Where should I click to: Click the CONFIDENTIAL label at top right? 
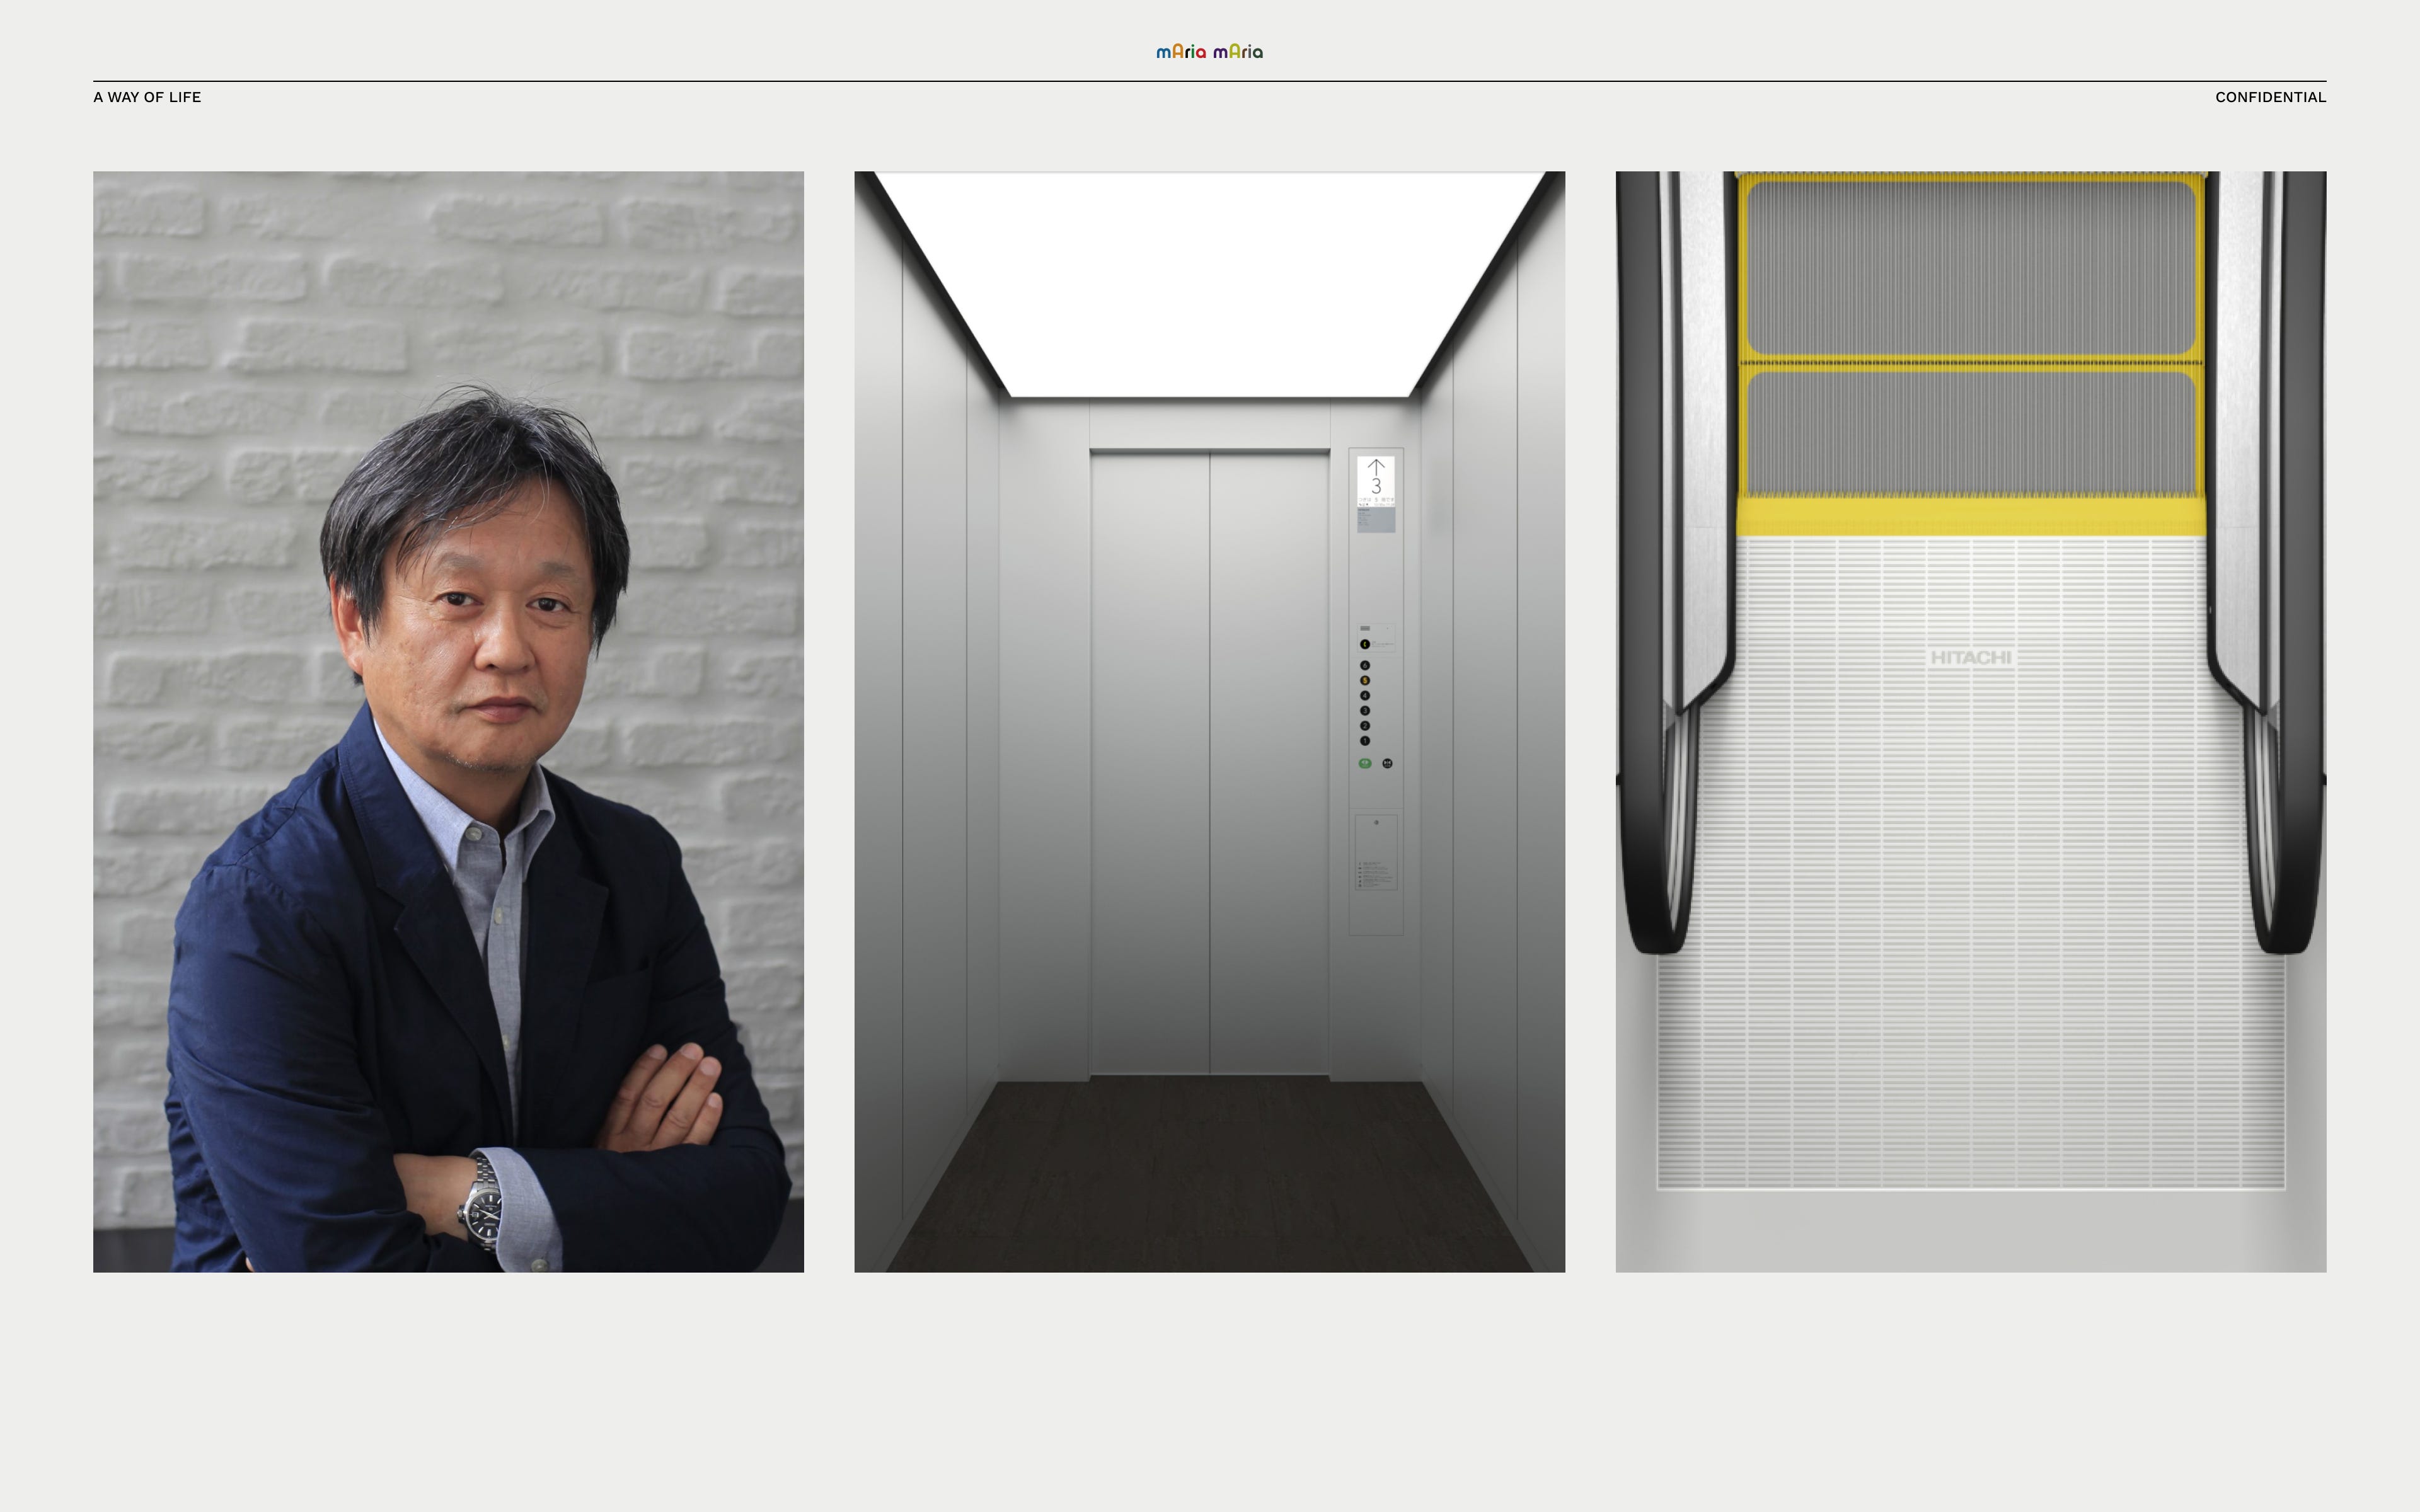pos(2269,97)
